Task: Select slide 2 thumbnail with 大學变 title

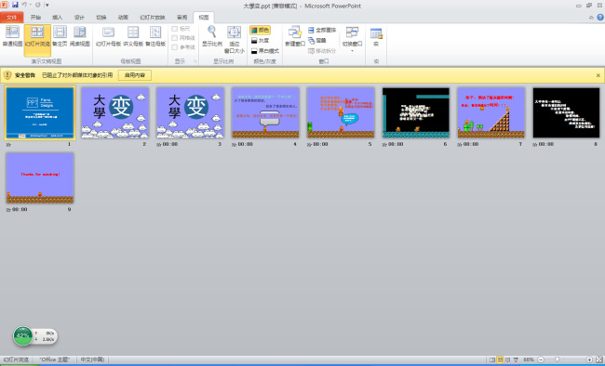Action: pos(115,112)
